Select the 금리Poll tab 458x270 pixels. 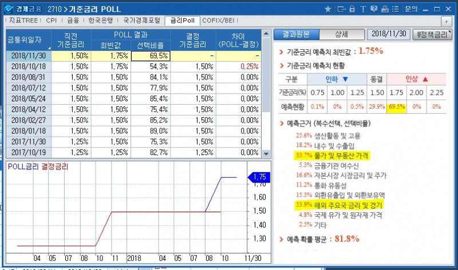pyautogui.click(x=183, y=21)
